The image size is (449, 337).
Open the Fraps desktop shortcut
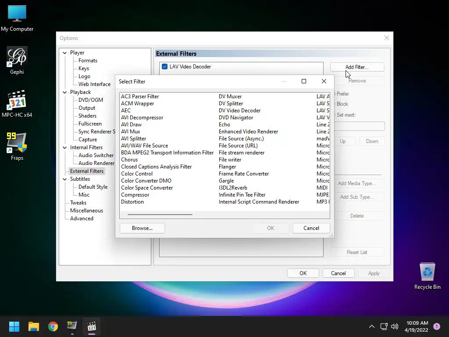pyautogui.click(x=17, y=147)
